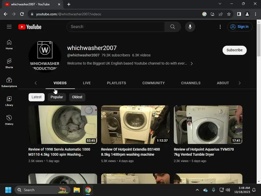This screenshot has height=196, width=261.
Task: Open Review Of Hotpoint Extendia BS1400 title
Action: (130, 152)
